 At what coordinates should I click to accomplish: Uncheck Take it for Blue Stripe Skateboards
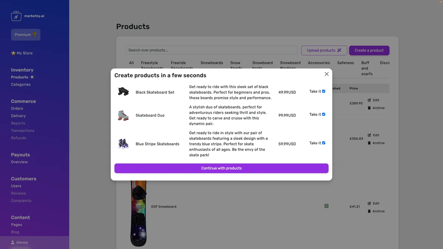pyautogui.click(x=324, y=143)
